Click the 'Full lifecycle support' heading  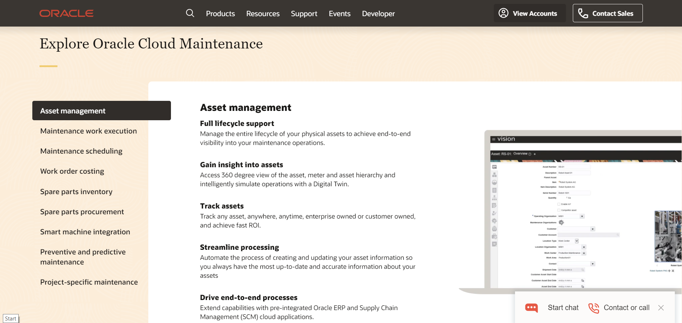coord(237,123)
